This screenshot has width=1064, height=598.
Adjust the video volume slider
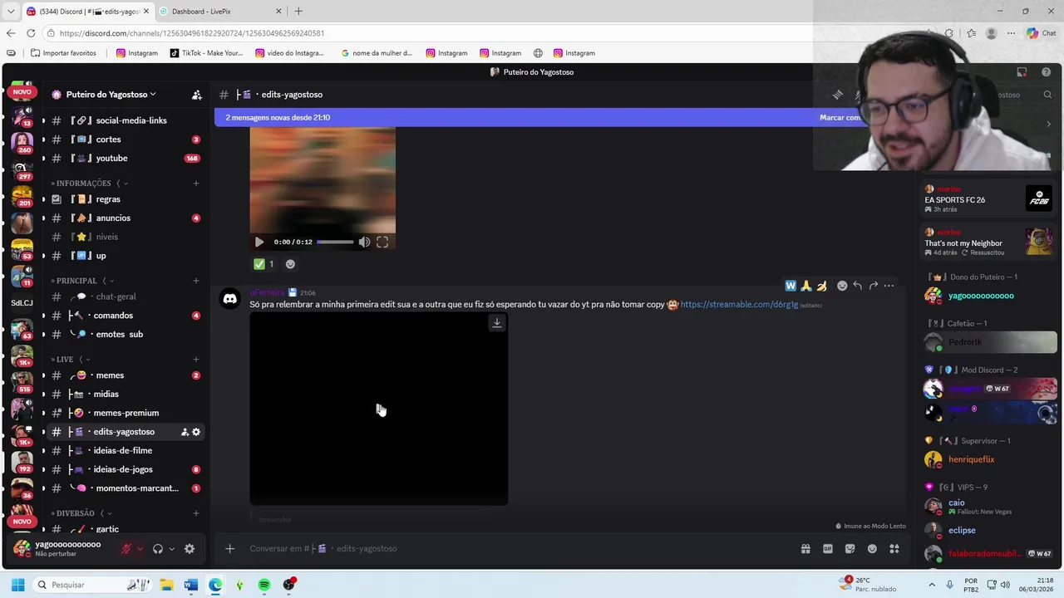335,242
